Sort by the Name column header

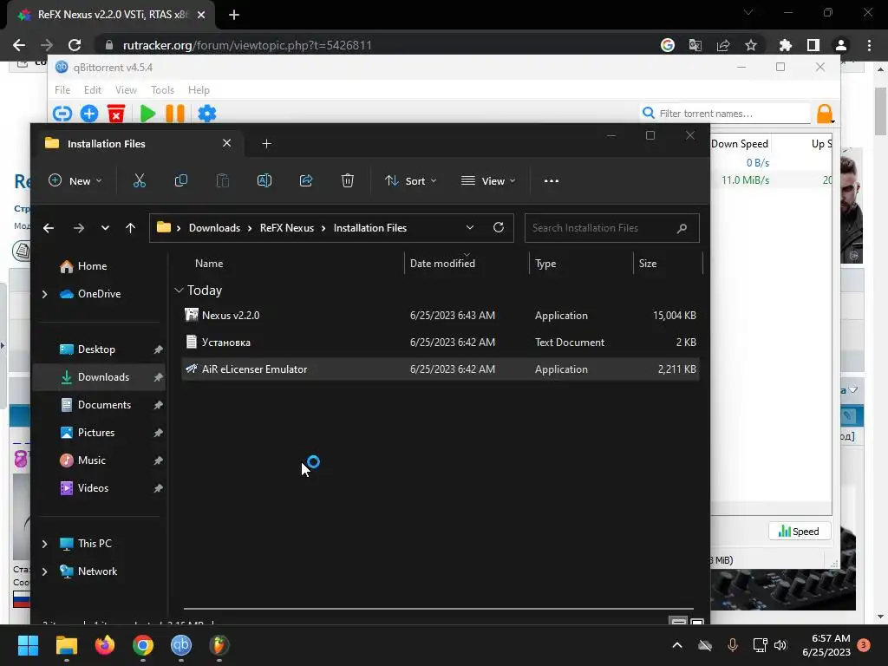pos(209,264)
